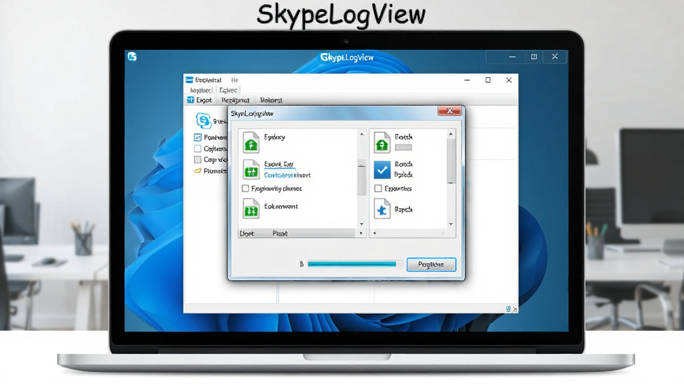Select the Recigmat toolbar item

coord(235,100)
